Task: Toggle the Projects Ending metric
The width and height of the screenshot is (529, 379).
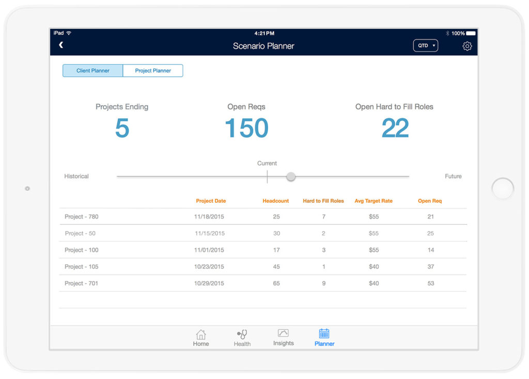Action: pyautogui.click(x=122, y=120)
